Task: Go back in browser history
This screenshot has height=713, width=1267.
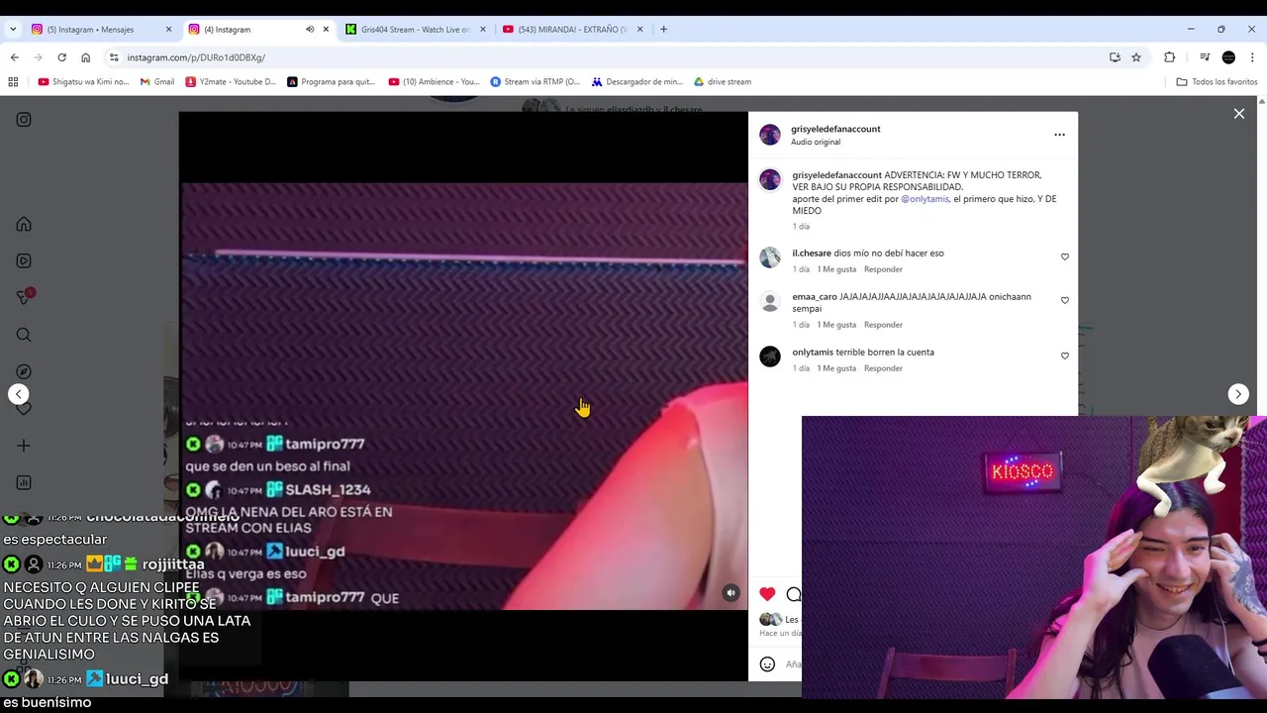Action: [14, 57]
